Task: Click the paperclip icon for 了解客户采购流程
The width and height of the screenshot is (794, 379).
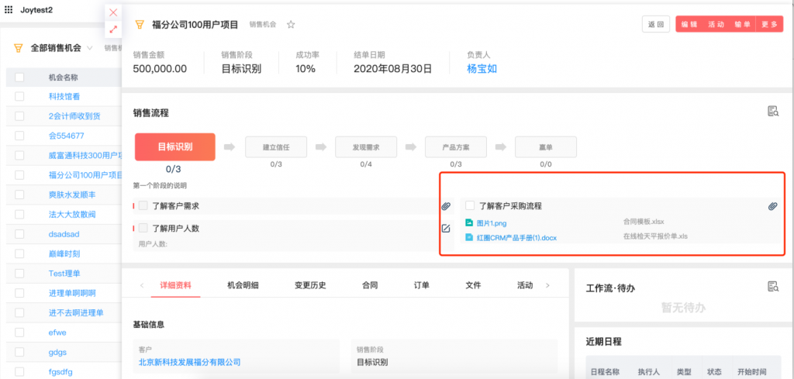Action: [772, 206]
